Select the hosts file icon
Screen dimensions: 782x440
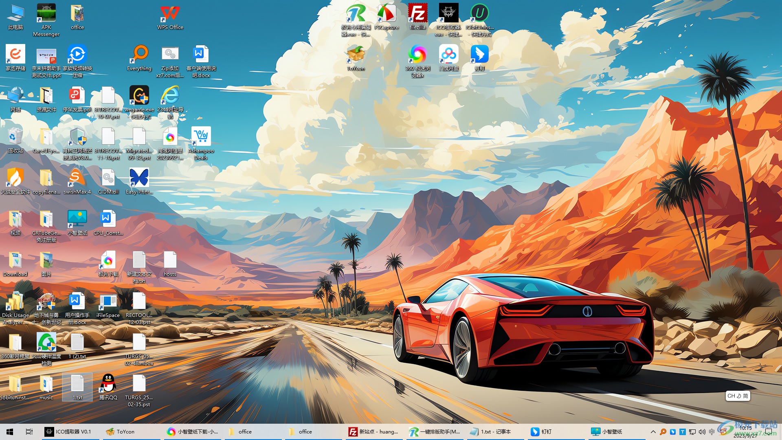coord(170,263)
